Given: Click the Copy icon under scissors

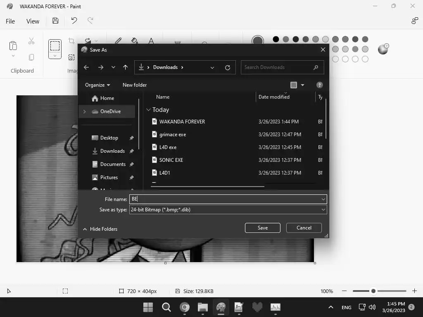Looking at the screenshot, I should click(x=31, y=57).
